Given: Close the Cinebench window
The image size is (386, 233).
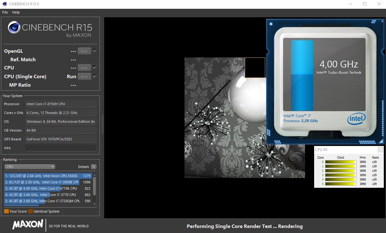Looking at the screenshot, I should (379, 4).
